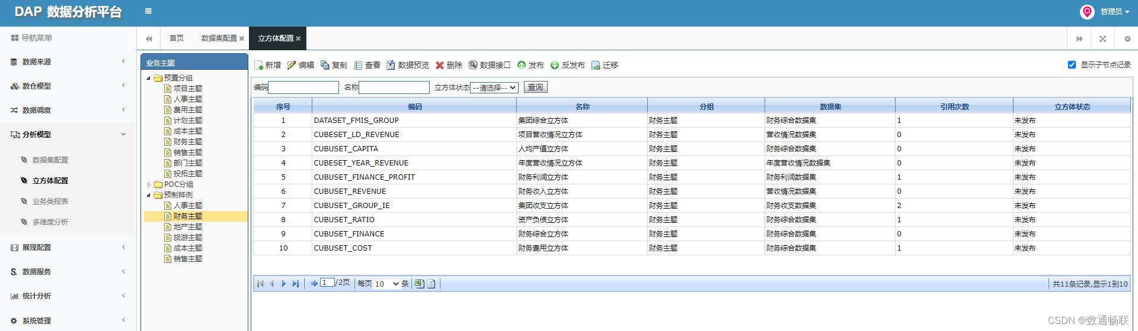Screen dimensions: 1138x331
Task: Click the export to Excel icon
Action: (x=420, y=284)
